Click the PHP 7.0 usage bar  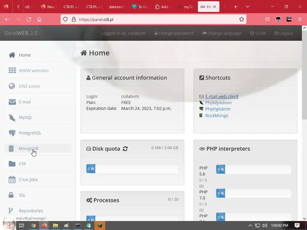[x=254, y=193]
